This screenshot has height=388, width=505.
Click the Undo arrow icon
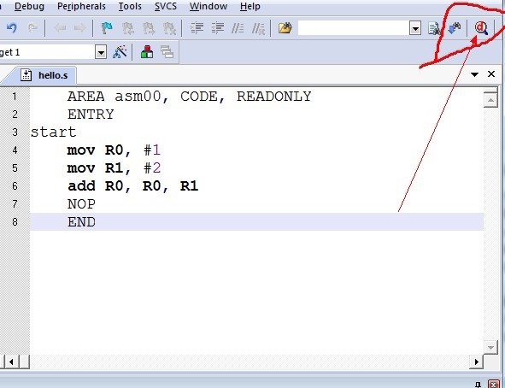tap(12, 28)
